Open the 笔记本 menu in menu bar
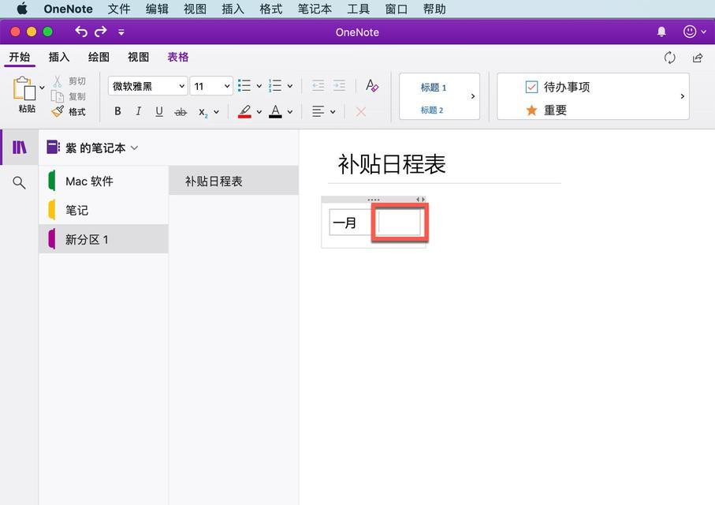Viewport: 715px width, 505px height. (x=315, y=9)
